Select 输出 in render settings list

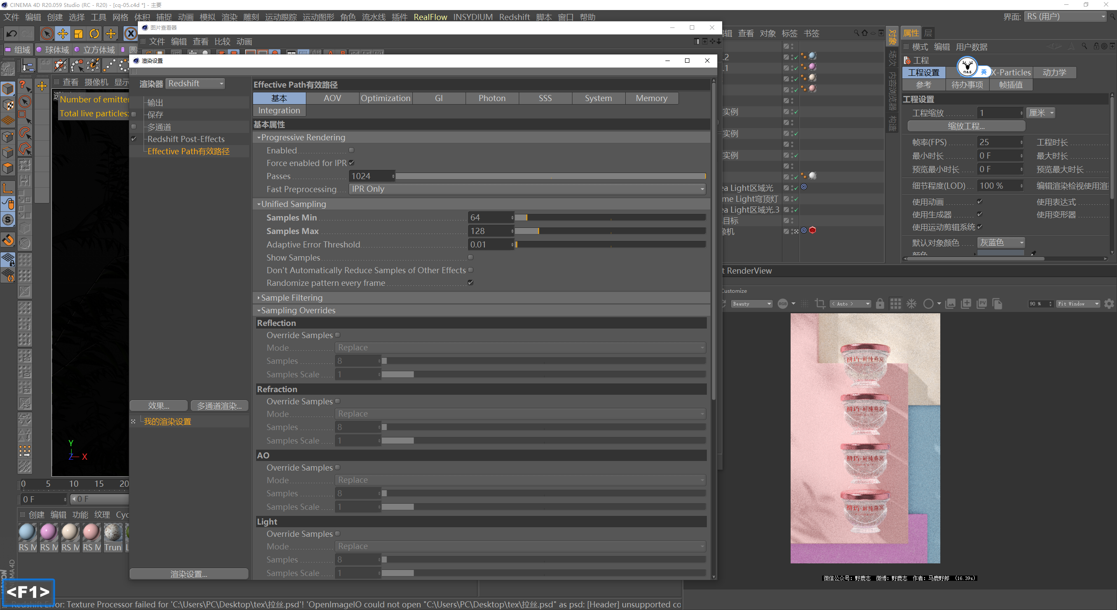point(155,103)
